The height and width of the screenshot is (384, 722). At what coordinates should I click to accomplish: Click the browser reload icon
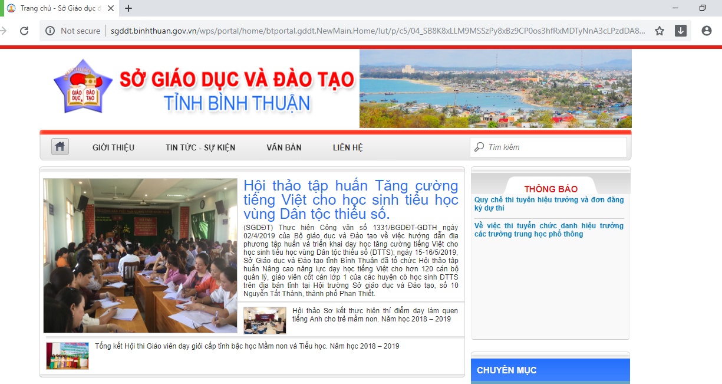click(24, 31)
